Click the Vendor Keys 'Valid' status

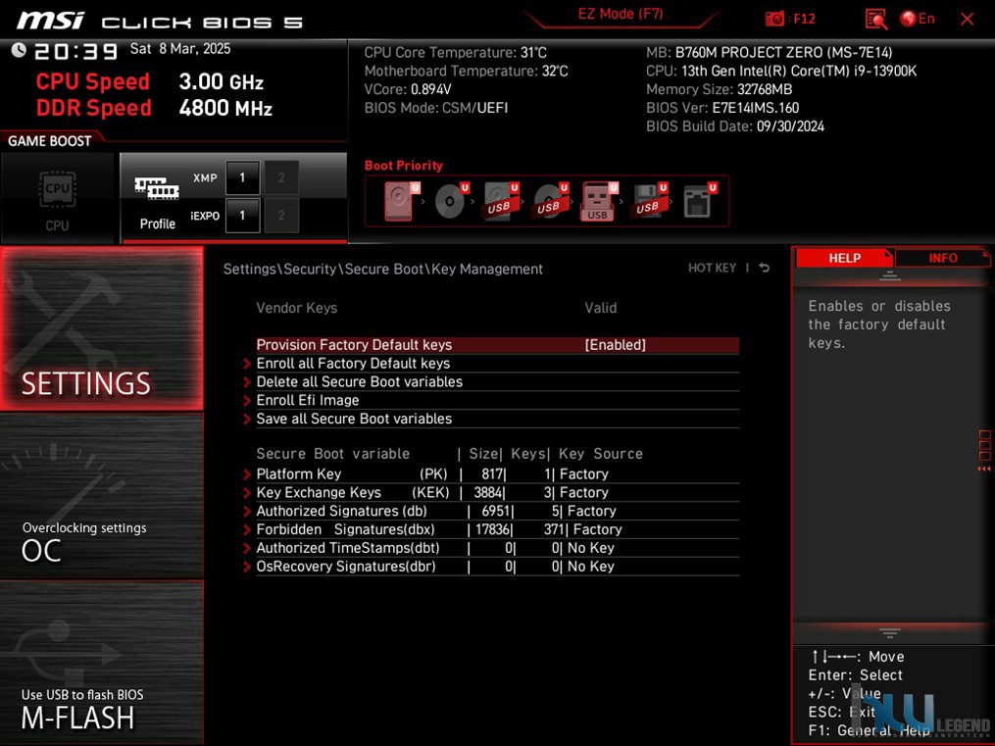600,308
